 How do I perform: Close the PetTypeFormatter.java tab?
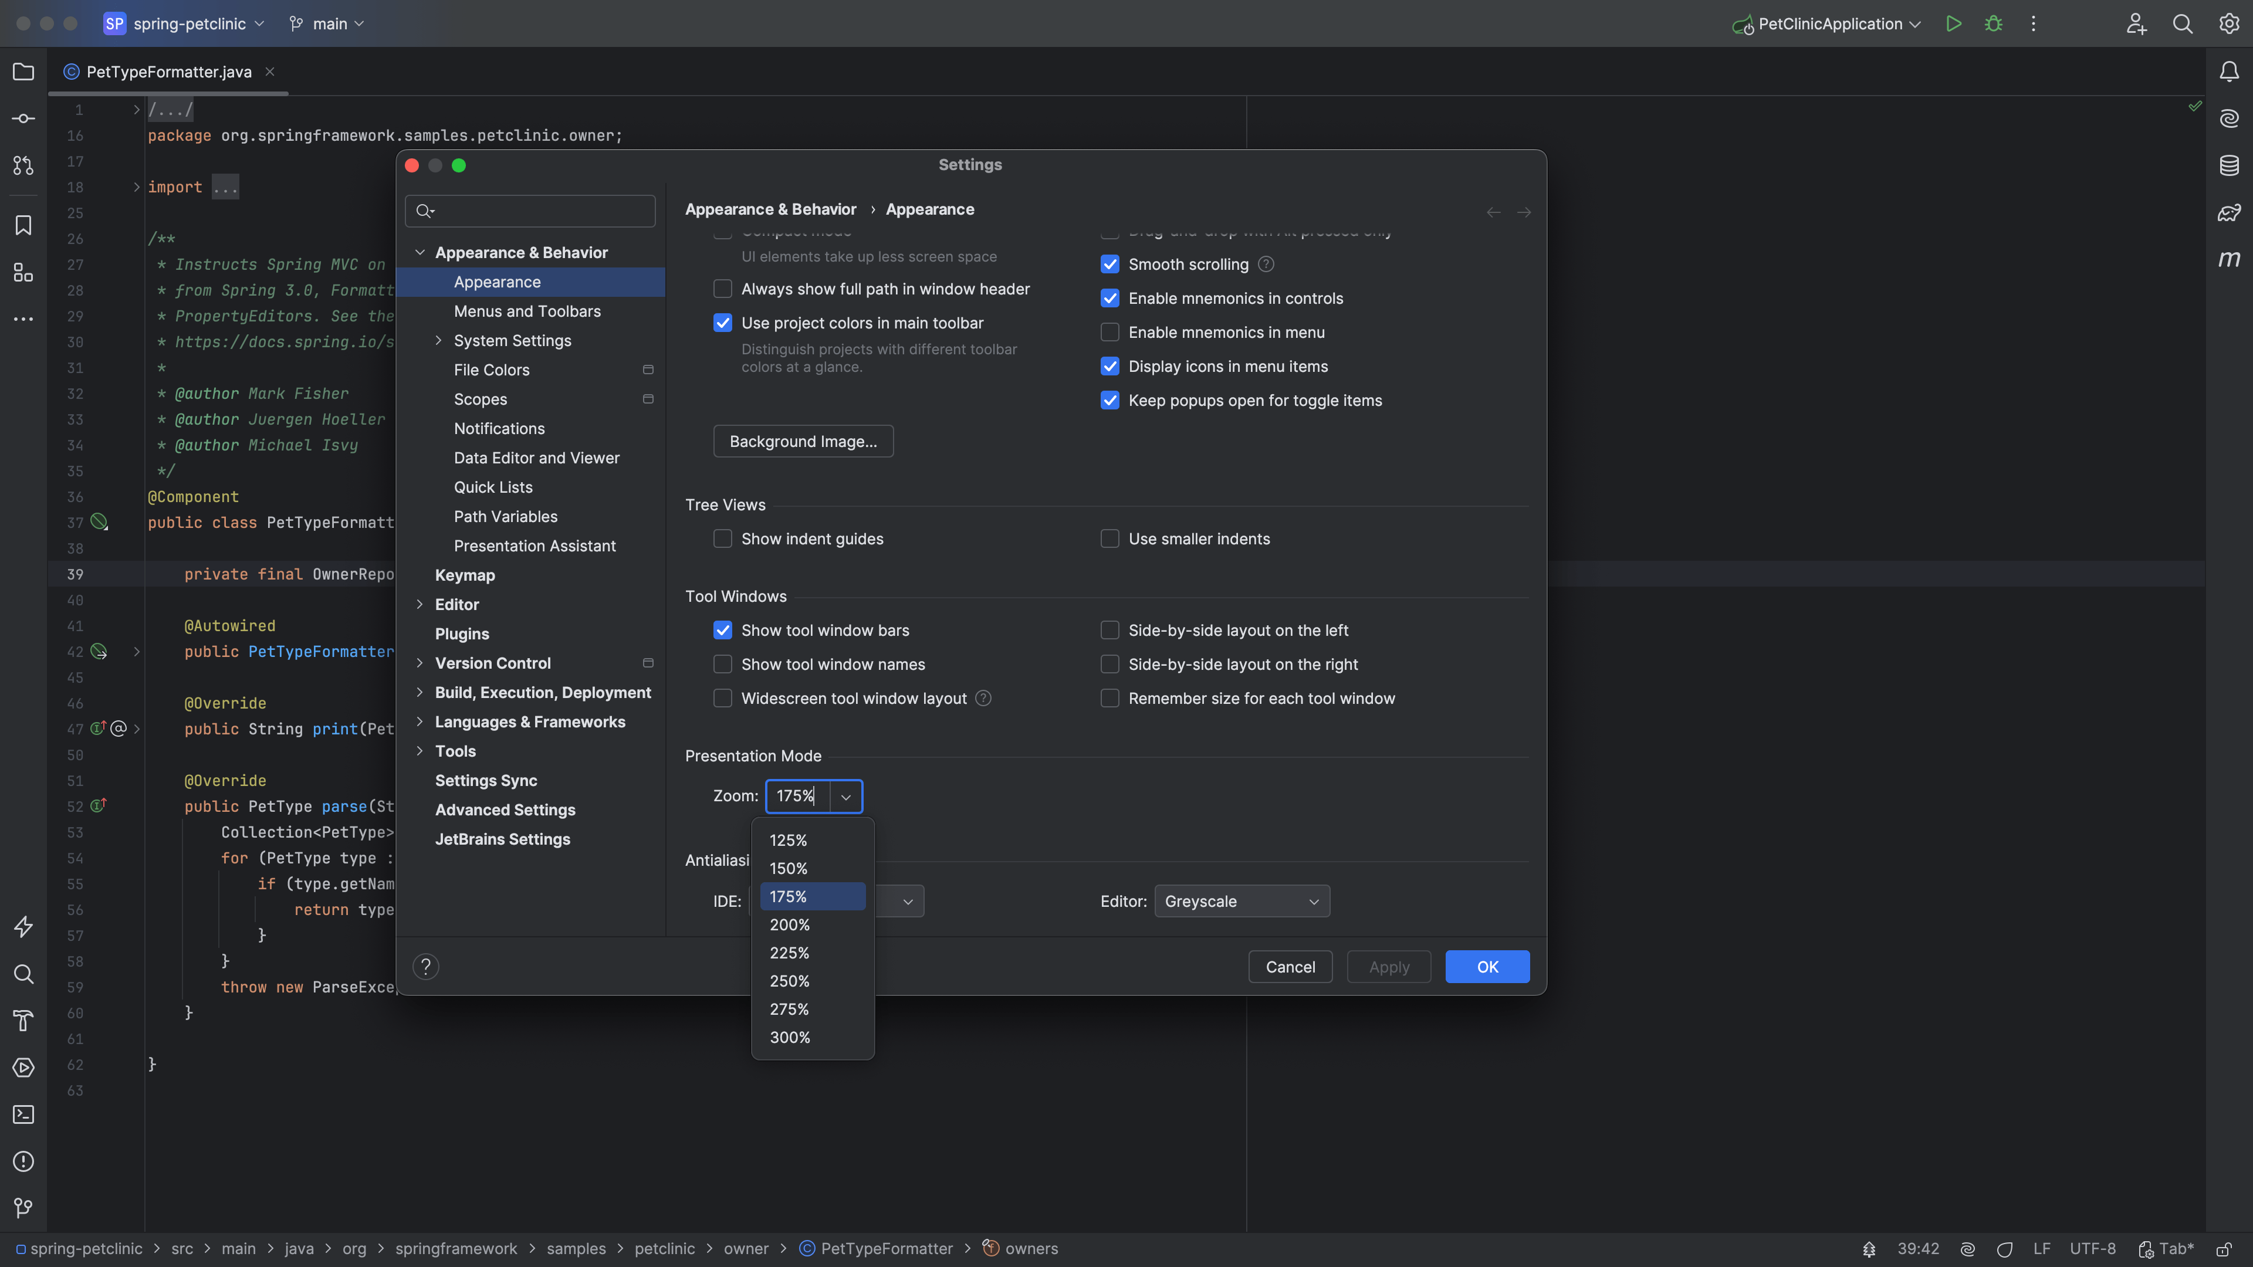click(x=269, y=72)
